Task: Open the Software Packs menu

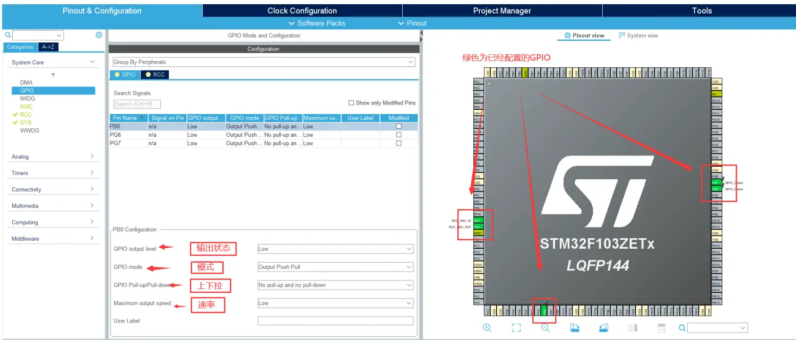Action: coord(317,23)
